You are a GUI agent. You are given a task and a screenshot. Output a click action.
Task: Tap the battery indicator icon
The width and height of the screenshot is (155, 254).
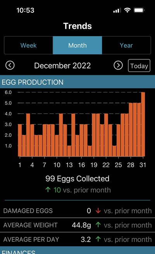click(x=139, y=10)
